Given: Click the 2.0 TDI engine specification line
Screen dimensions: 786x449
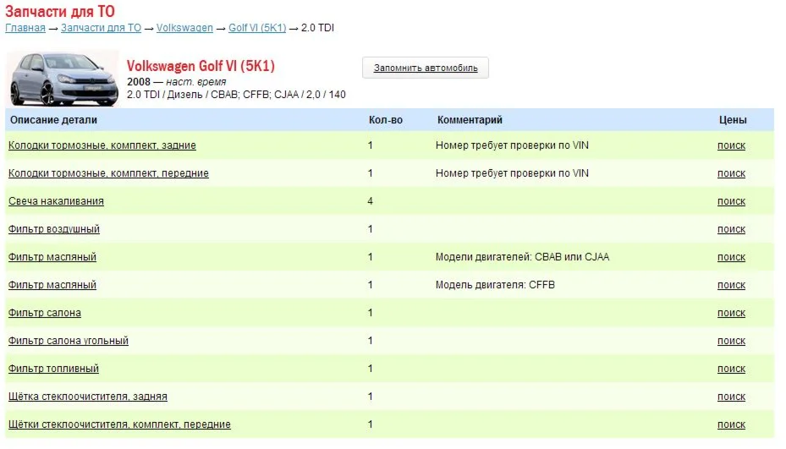Looking at the screenshot, I should [x=236, y=95].
